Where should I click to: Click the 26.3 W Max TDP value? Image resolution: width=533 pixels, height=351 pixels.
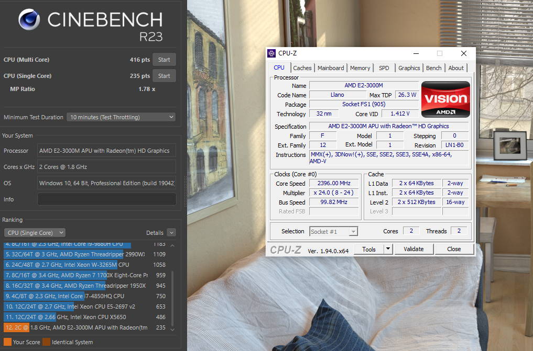pos(407,95)
